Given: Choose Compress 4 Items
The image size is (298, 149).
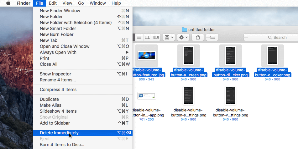Looking at the screenshot, I should click(x=83, y=90).
